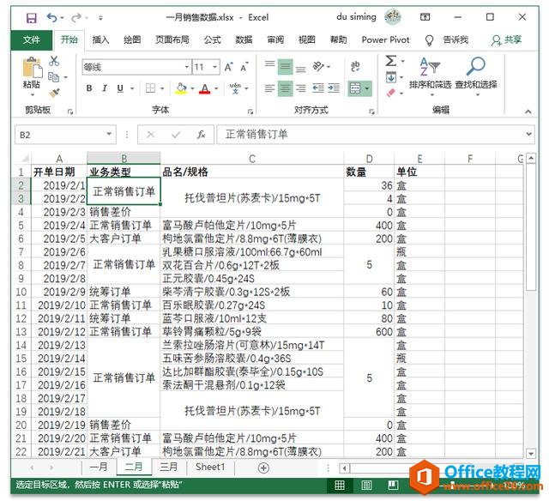Redo the last action

pos(76,17)
